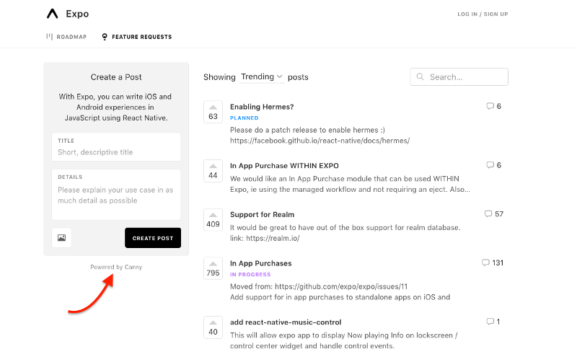Image resolution: width=577 pixels, height=357 pixels.
Task: Open the Enabling Hermes? post title
Action: 262,107
